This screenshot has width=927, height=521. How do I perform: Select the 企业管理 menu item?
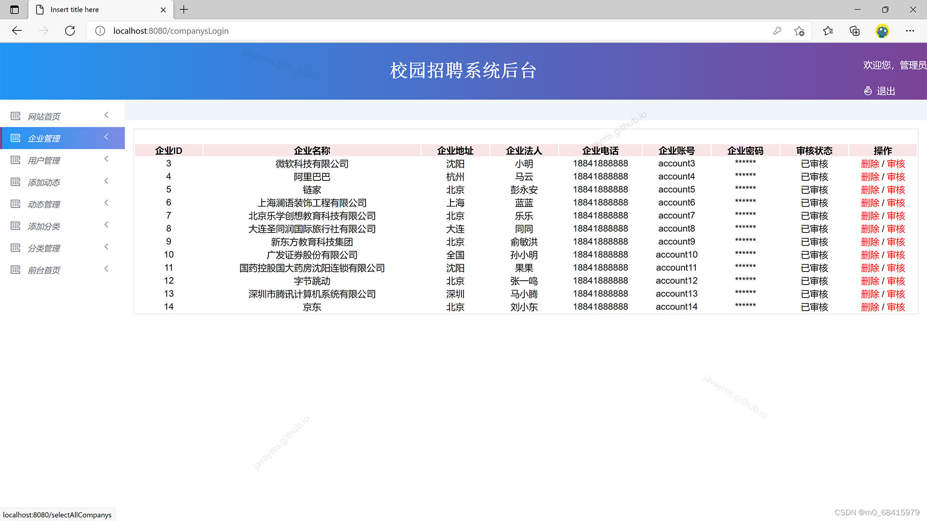(44, 138)
